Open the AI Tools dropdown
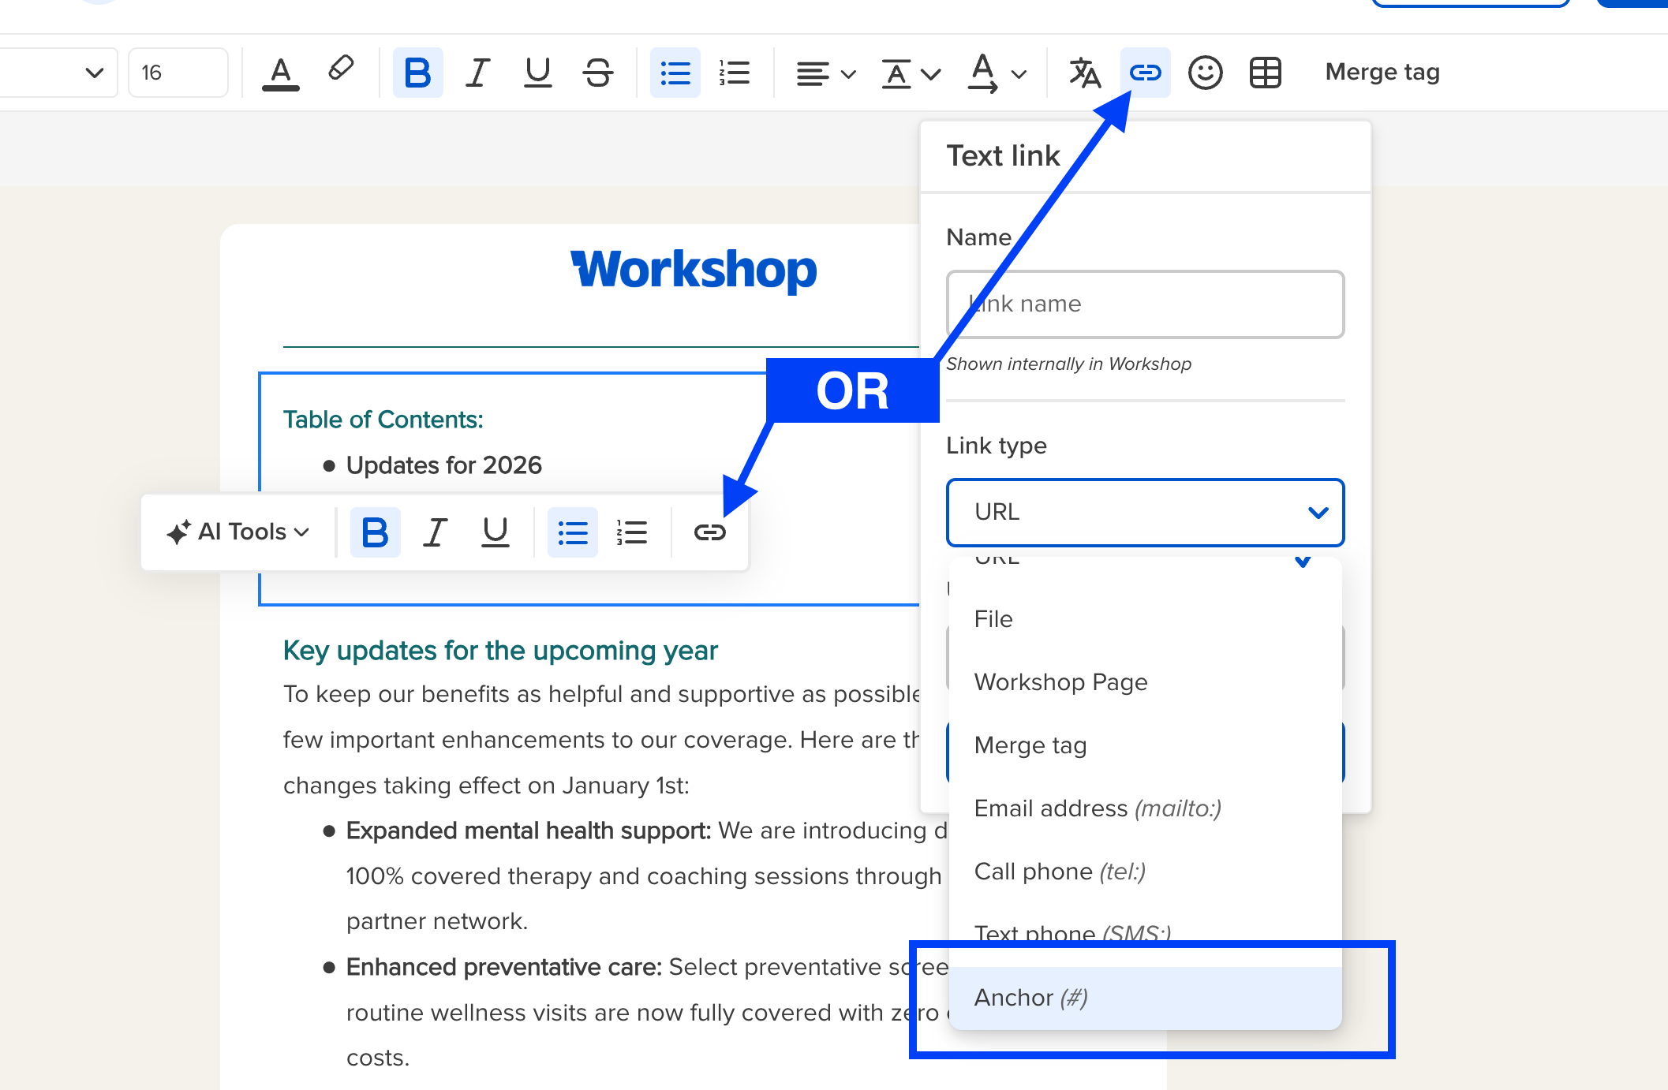The image size is (1668, 1090). (x=237, y=532)
